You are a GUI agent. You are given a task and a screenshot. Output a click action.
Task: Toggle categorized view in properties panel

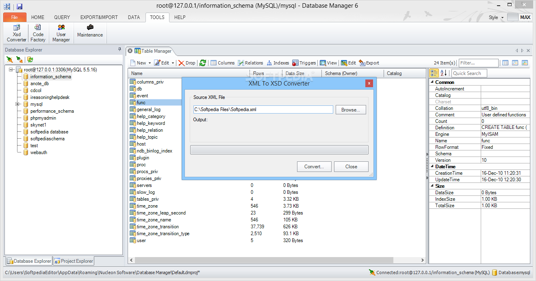pos(434,73)
